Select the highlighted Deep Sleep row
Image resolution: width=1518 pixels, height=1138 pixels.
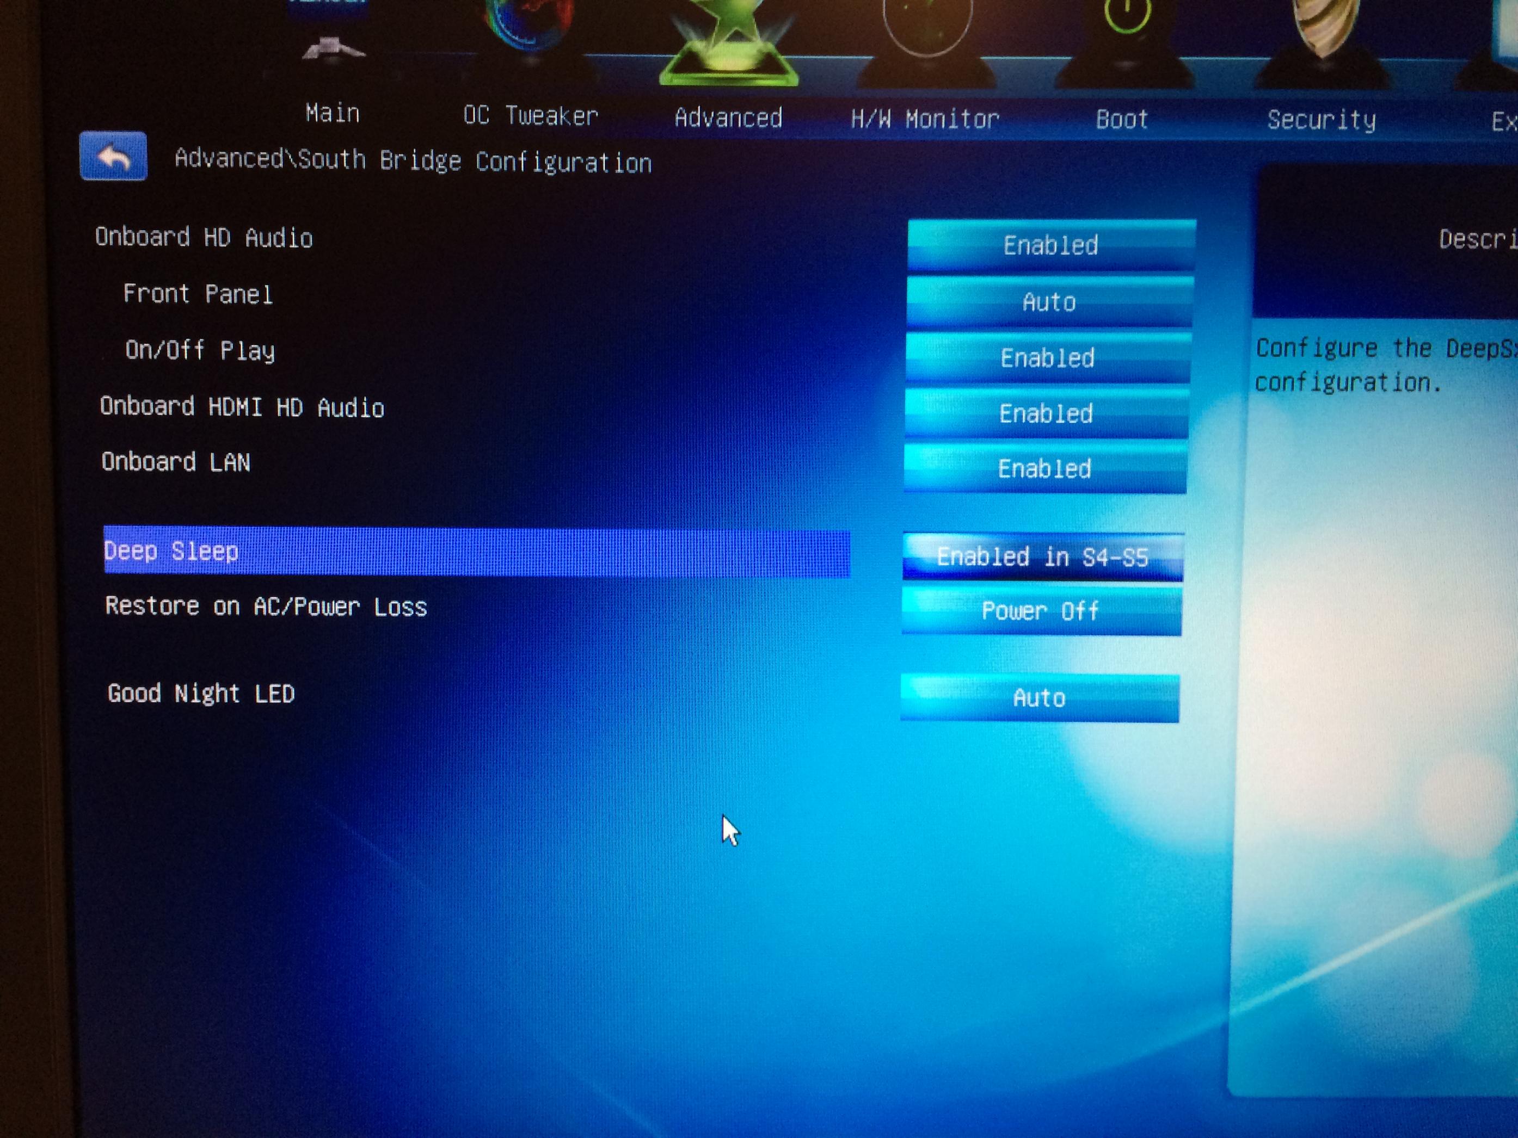tap(476, 552)
